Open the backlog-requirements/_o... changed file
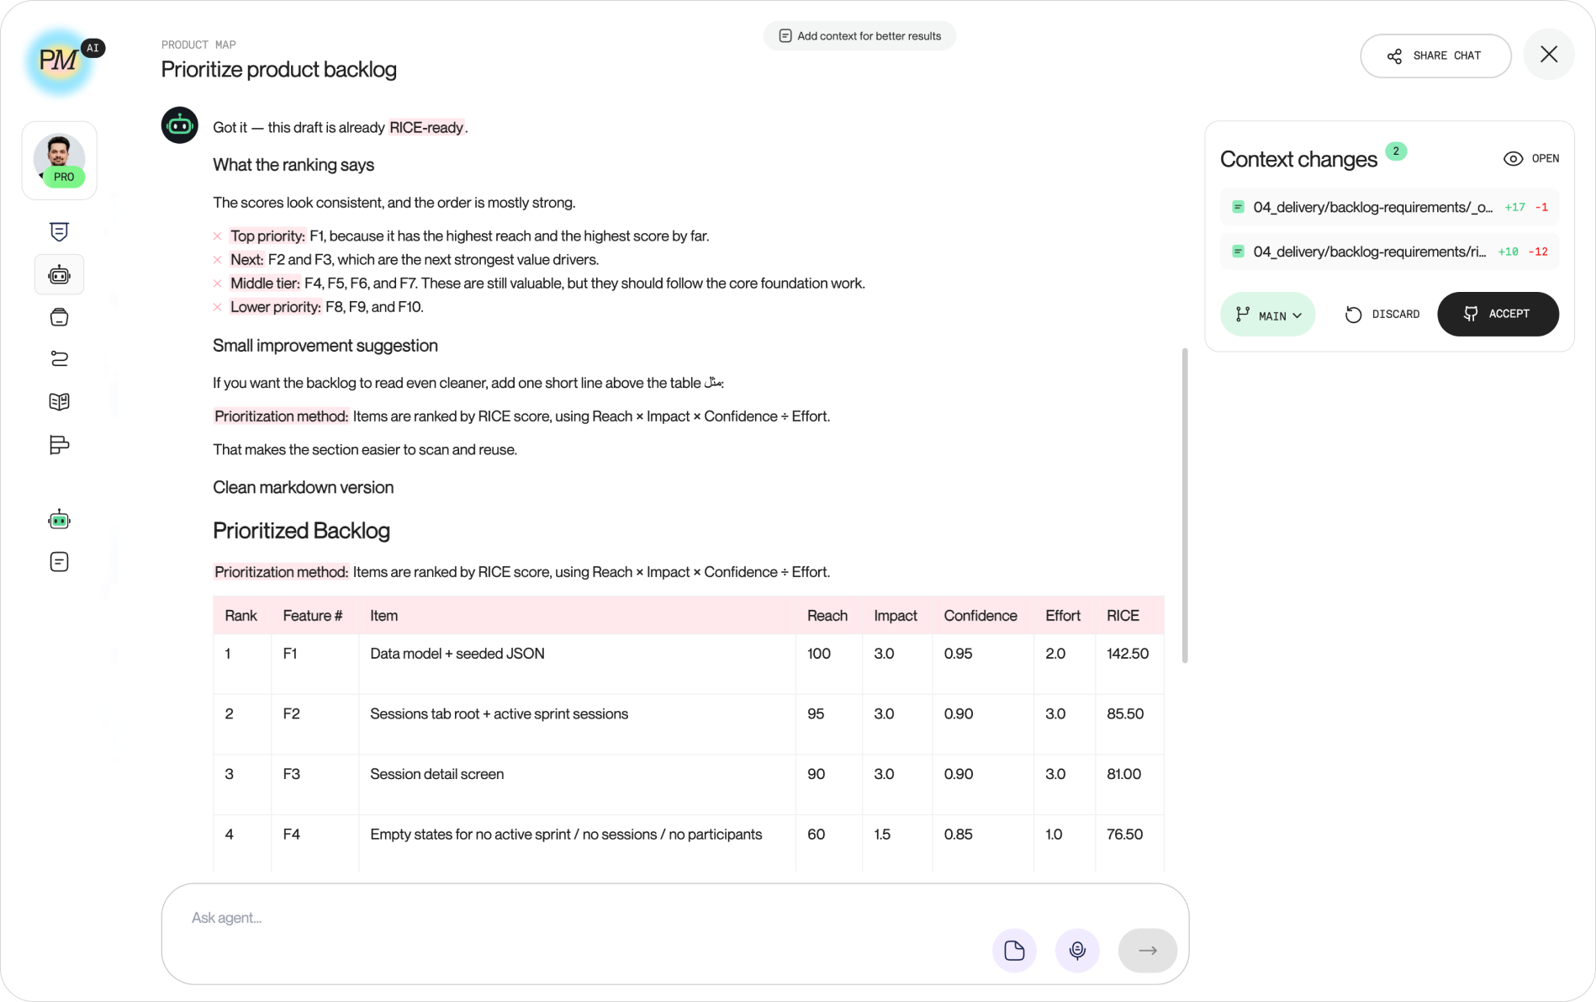The image size is (1596, 1002). point(1389,207)
